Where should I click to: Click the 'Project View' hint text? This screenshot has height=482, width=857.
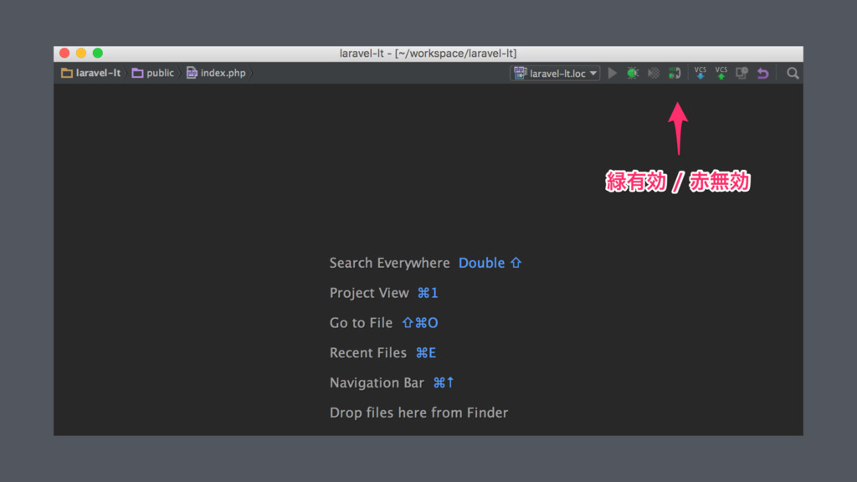(369, 293)
